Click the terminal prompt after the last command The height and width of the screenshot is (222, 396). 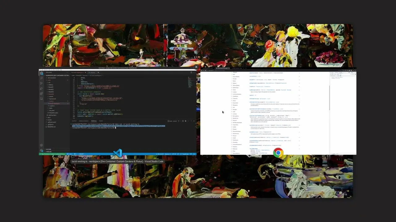pyautogui.click(x=116, y=128)
